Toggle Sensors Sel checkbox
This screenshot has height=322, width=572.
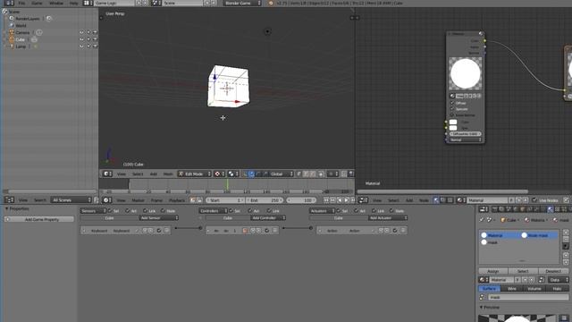[110, 211]
